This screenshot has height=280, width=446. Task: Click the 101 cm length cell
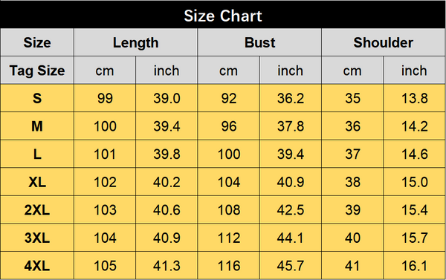click(105, 154)
